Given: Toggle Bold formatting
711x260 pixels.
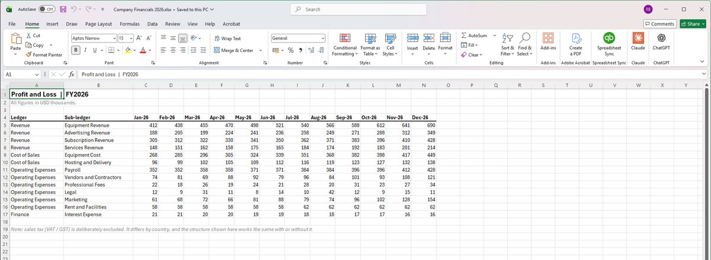Looking at the screenshot, I should point(76,50).
